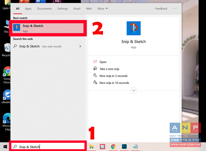Click the Feedback button
The height and width of the screenshot is (151, 206).
[x=161, y=9]
